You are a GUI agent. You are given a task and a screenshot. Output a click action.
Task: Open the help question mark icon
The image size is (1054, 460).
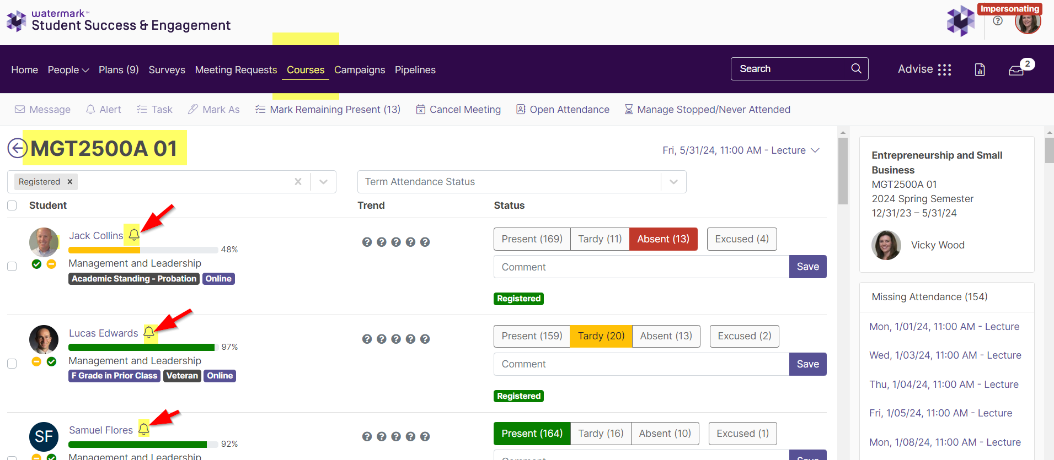pos(998,21)
